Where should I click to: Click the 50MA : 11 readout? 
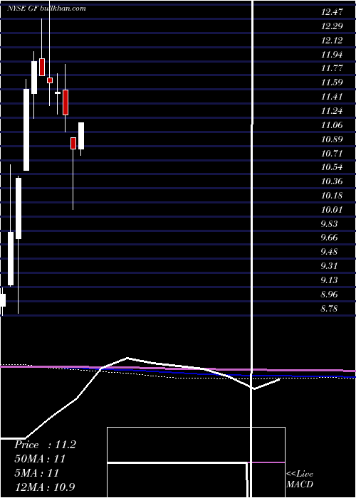click(40, 459)
